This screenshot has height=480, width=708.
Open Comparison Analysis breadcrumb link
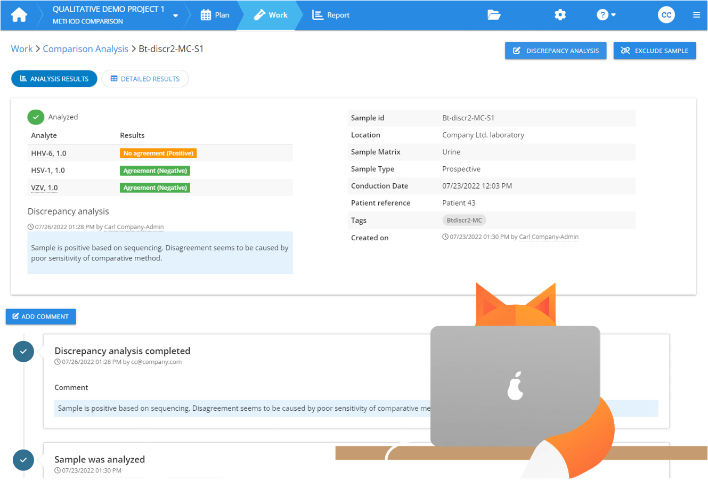tap(85, 49)
